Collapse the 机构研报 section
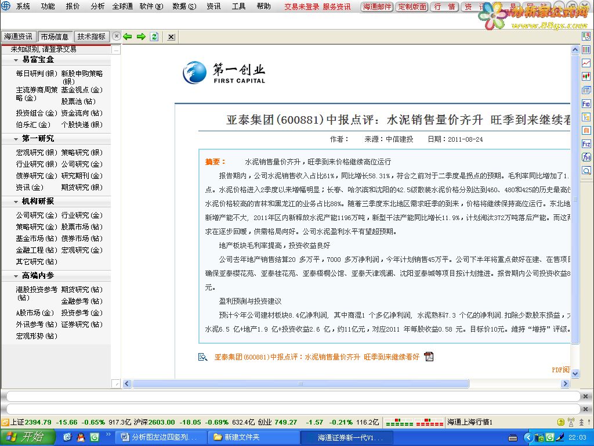Screen dimensions: 594x446 click(x=16, y=202)
